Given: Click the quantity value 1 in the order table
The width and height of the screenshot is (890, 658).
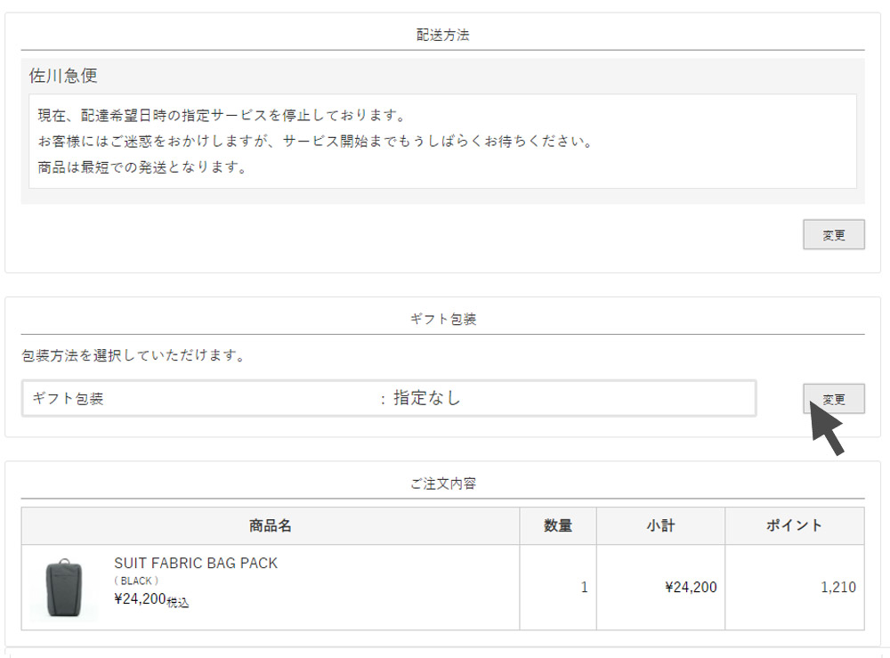Looking at the screenshot, I should (x=584, y=588).
